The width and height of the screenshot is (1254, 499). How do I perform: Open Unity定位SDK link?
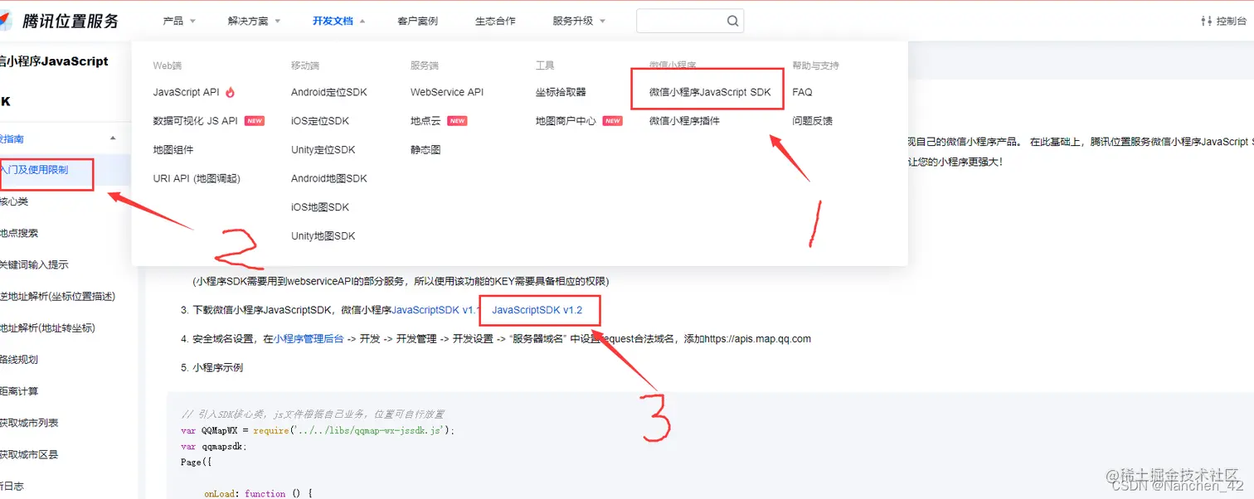pyautogui.click(x=323, y=150)
